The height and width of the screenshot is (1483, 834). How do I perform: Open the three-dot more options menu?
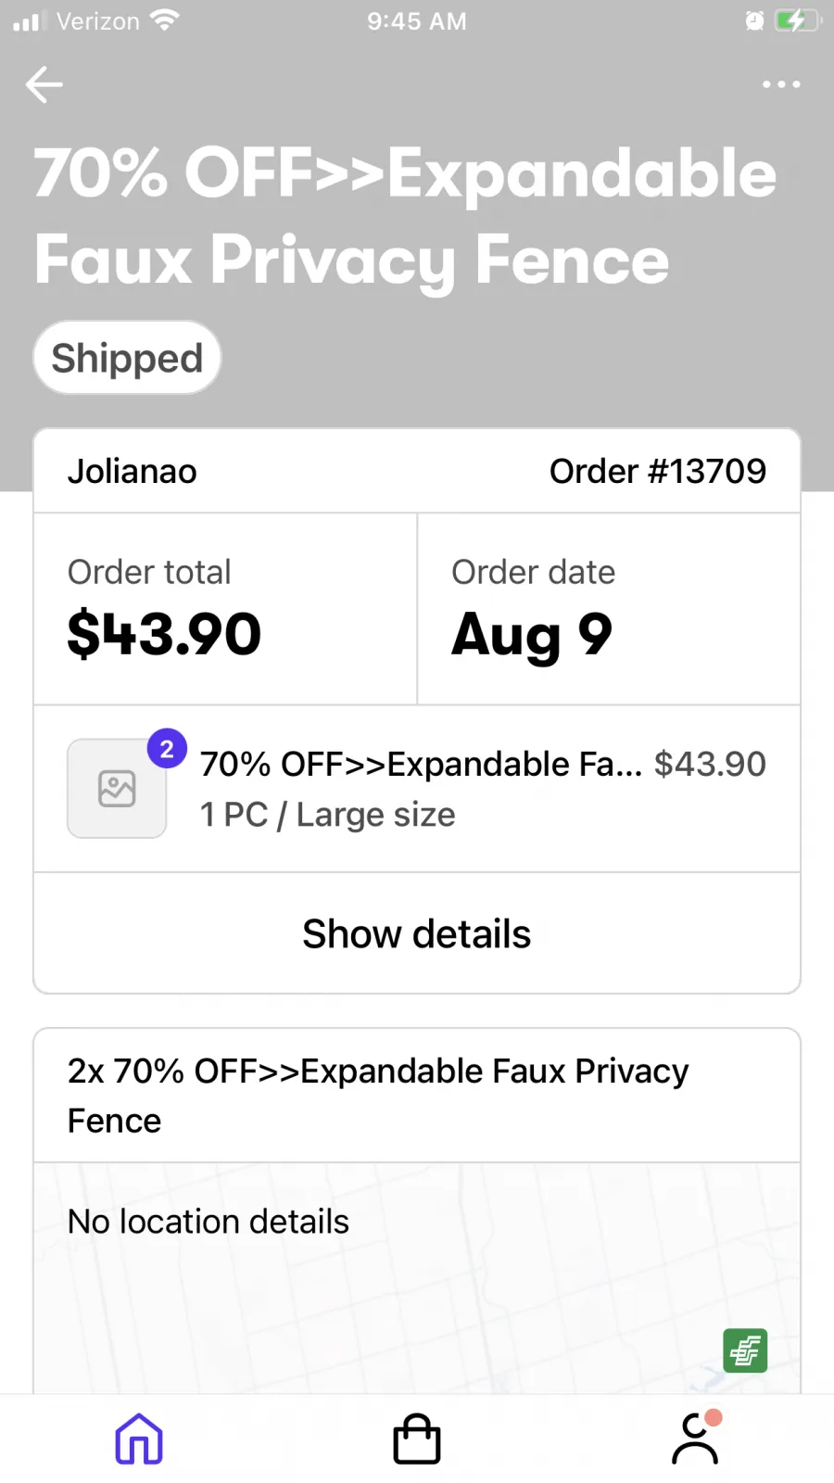pos(781,84)
